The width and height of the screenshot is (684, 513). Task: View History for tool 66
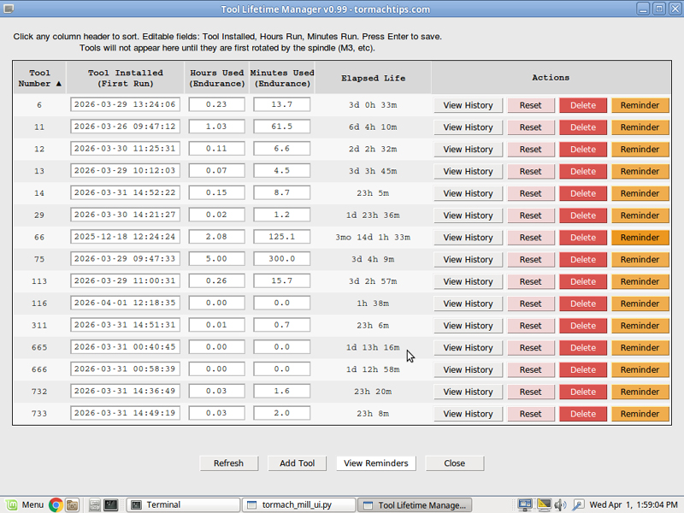[468, 238]
